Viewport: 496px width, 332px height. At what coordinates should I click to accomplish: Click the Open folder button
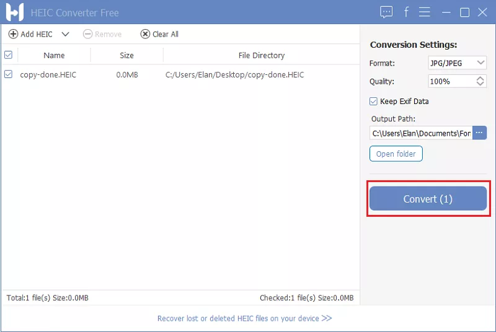coord(396,154)
